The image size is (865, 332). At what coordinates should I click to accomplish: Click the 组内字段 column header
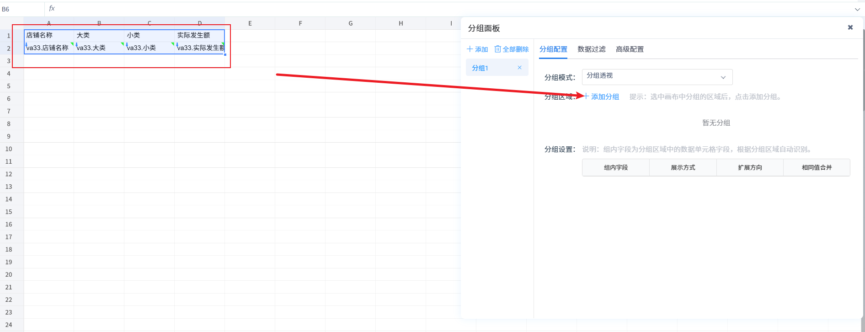[615, 168]
